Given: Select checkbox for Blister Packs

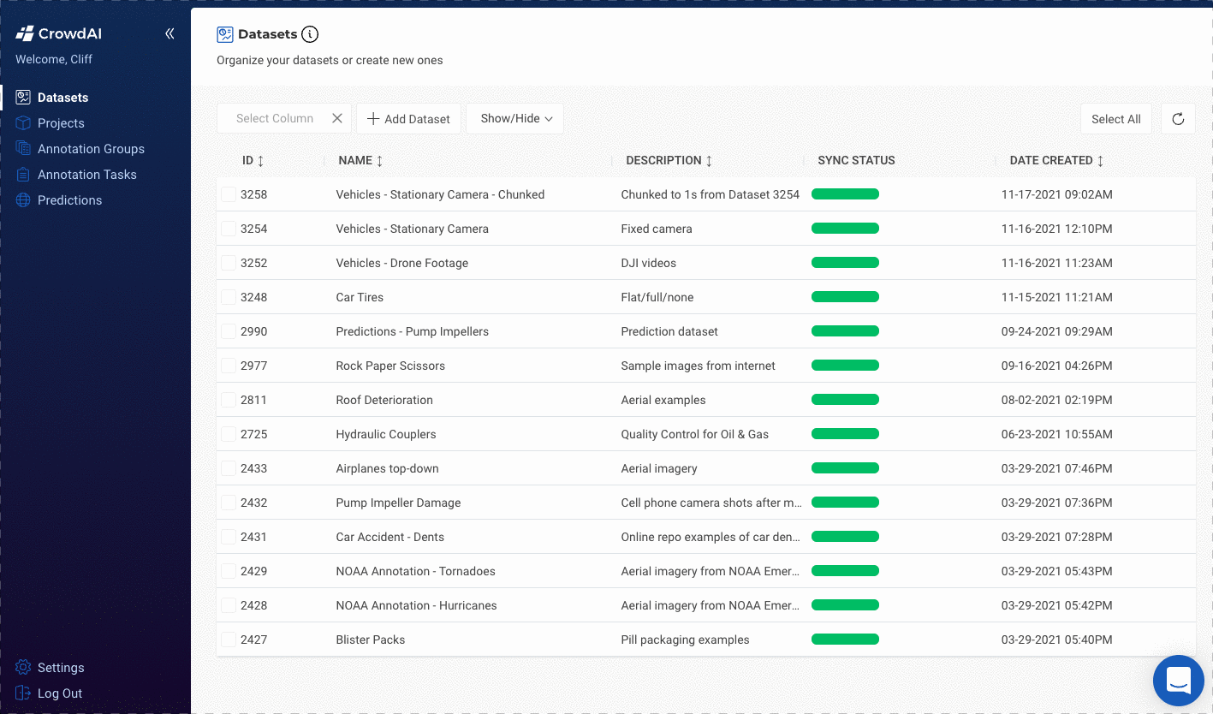Looking at the screenshot, I should (229, 640).
